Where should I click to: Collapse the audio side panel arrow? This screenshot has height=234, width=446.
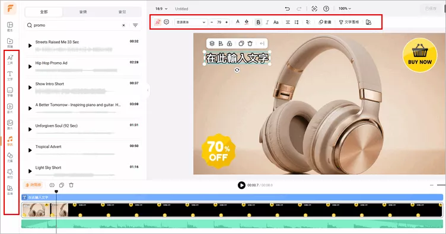[148, 90]
